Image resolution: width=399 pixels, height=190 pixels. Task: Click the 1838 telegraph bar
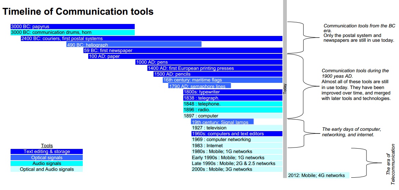click(x=232, y=98)
